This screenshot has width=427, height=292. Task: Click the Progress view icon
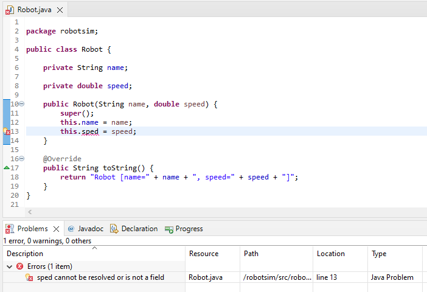168,229
